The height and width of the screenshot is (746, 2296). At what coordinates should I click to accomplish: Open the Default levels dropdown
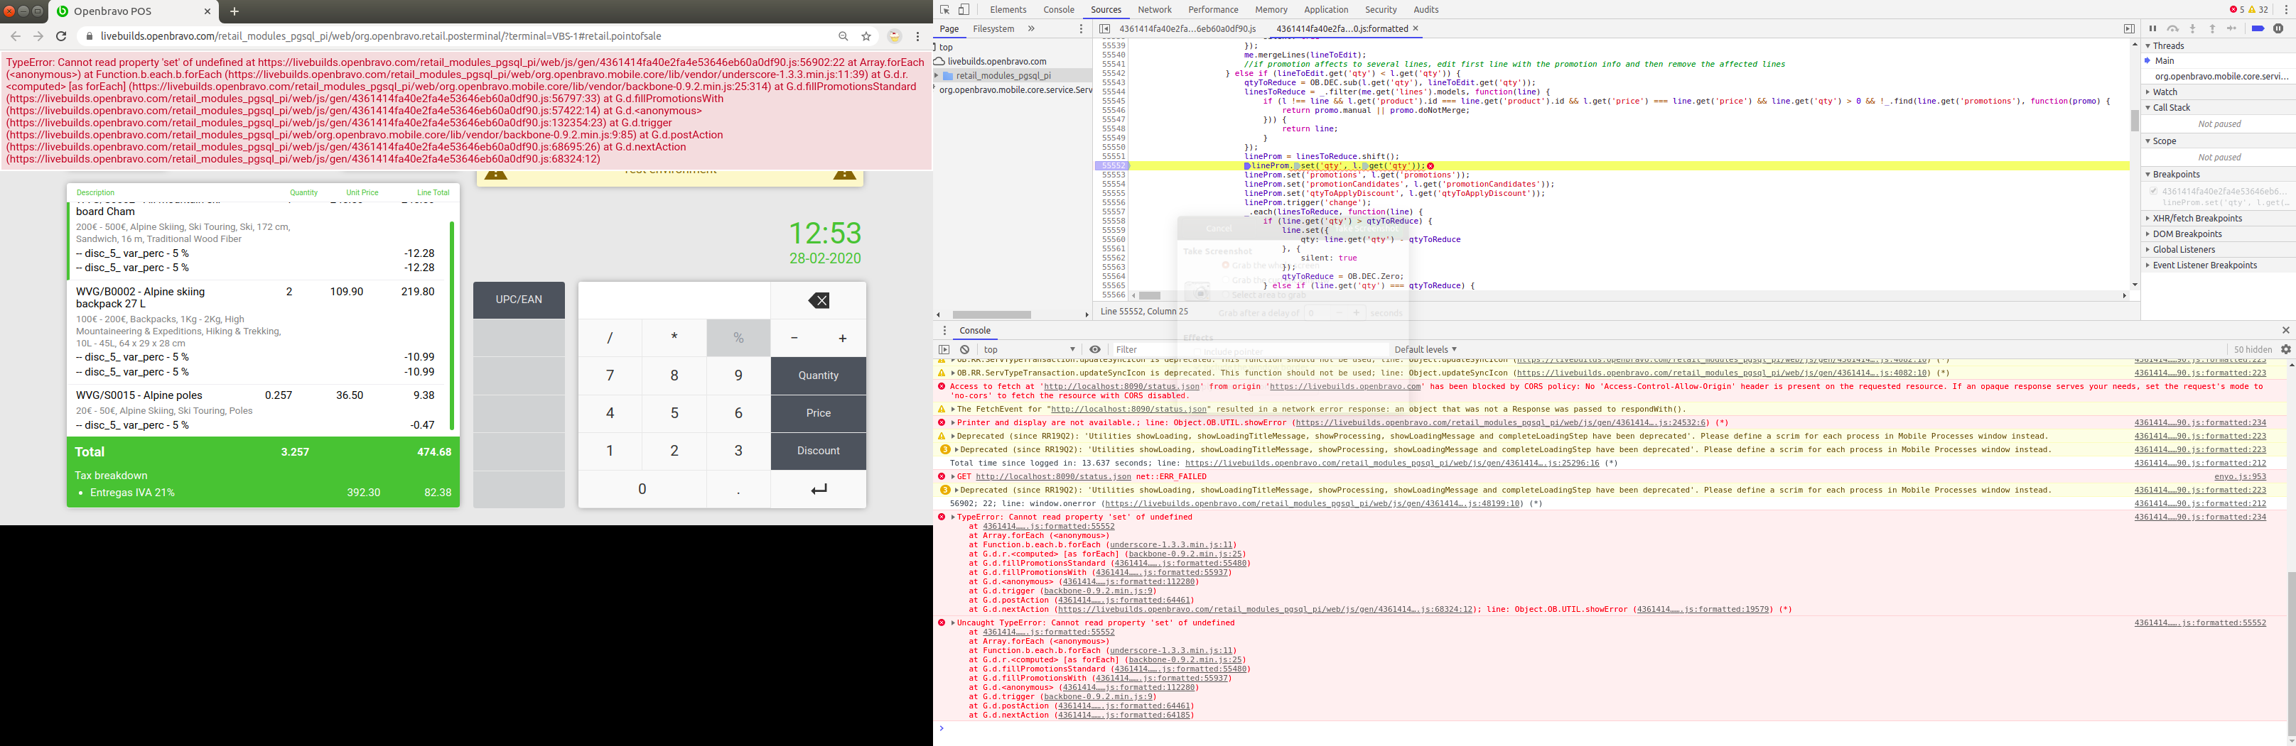(x=1425, y=350)
